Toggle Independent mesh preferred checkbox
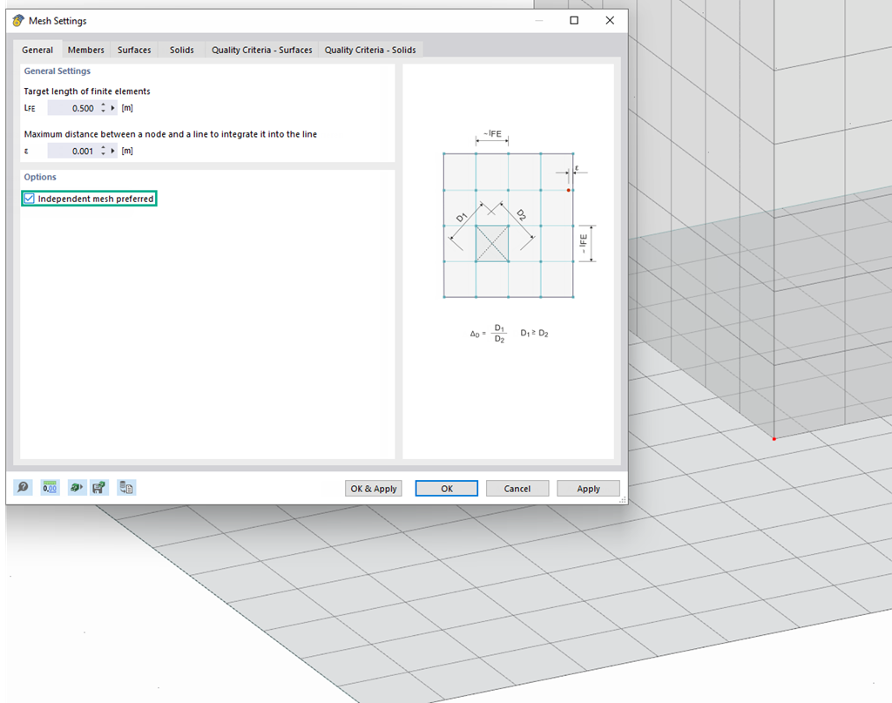Viewport: 892px width, 703px height. [x=29, y=199]
